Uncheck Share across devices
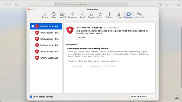Image resolution: width=182 pixels, height=102 pixels. coord(31,97)
